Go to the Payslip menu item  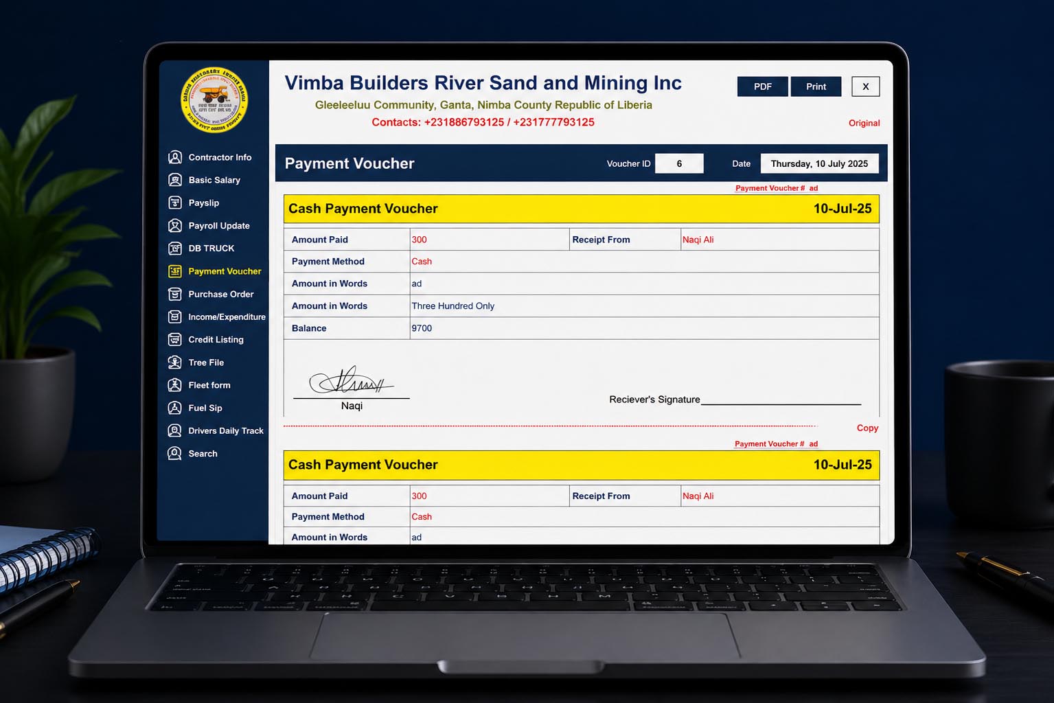pos(204,203)
